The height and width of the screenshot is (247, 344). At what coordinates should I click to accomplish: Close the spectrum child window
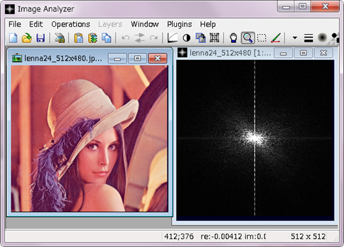[x=323, y=53]
